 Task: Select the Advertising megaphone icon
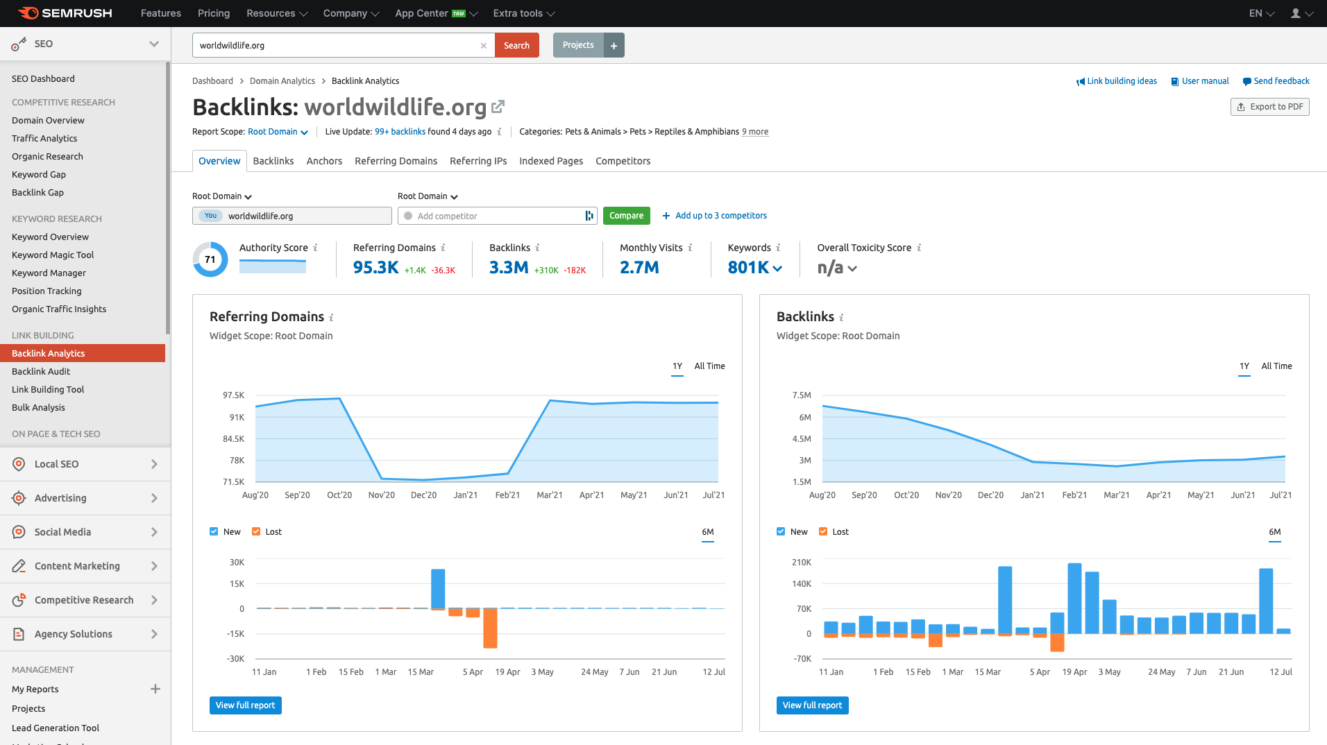coord(18,497)
